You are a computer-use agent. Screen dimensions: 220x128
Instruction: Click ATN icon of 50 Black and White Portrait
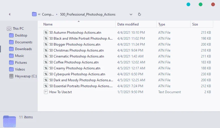pos(46,38)
